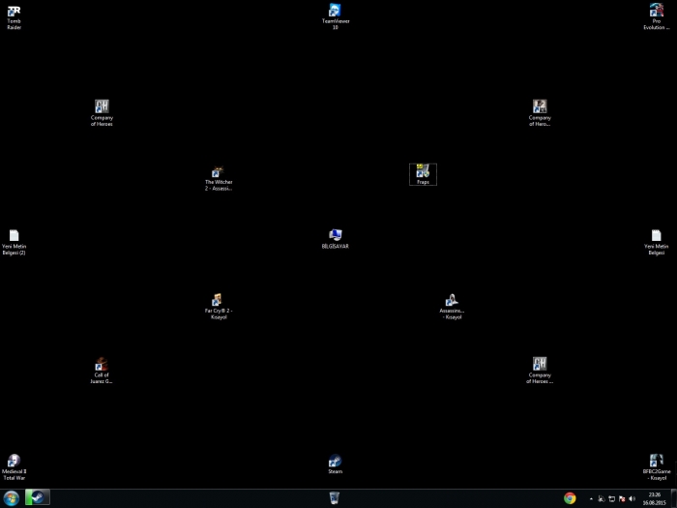Image resolution: width=677 pixels, height=508 pixels.
Task: Click the Fraps desktop icon
Action: pyautogui.click(x=423, y=172)
